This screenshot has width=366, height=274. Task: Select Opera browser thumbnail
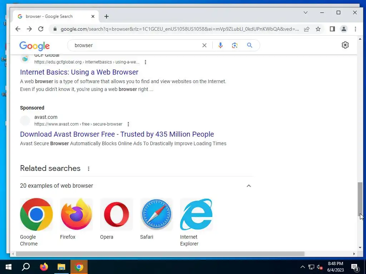point(117,214)
